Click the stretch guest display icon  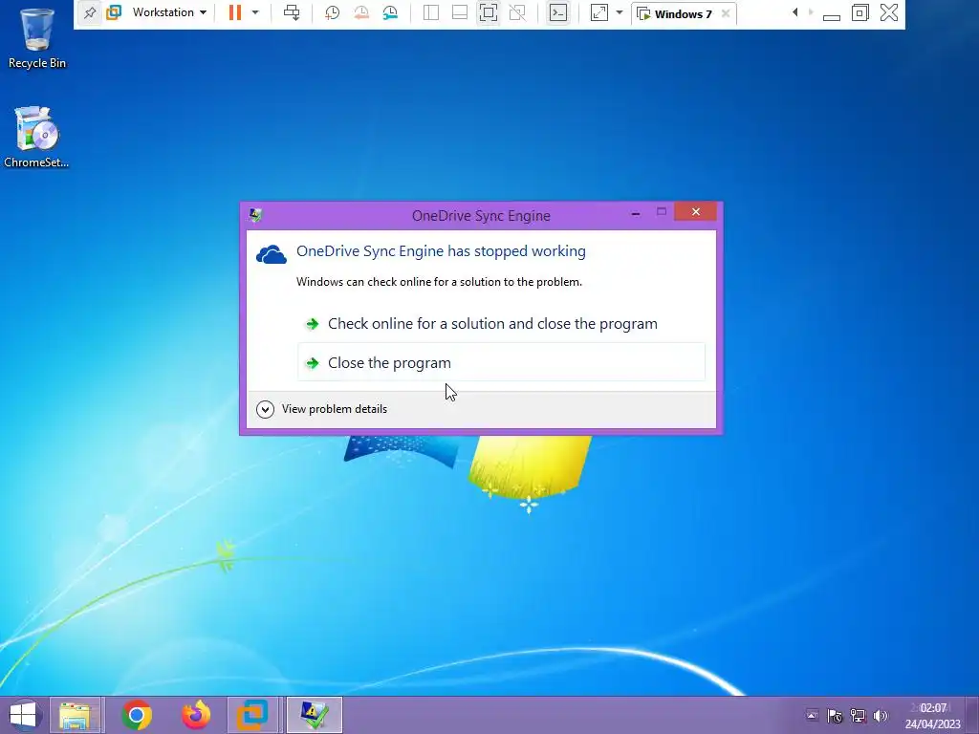(598, 12)
